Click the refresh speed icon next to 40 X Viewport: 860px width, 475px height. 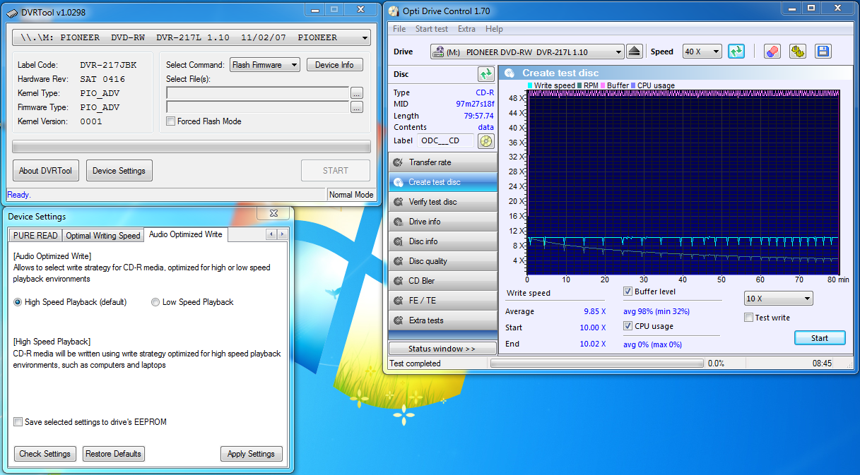736,52
